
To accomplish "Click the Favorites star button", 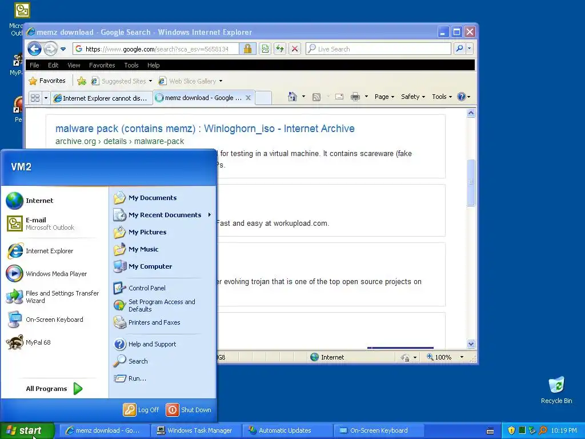I will click(x=47, y=81).
